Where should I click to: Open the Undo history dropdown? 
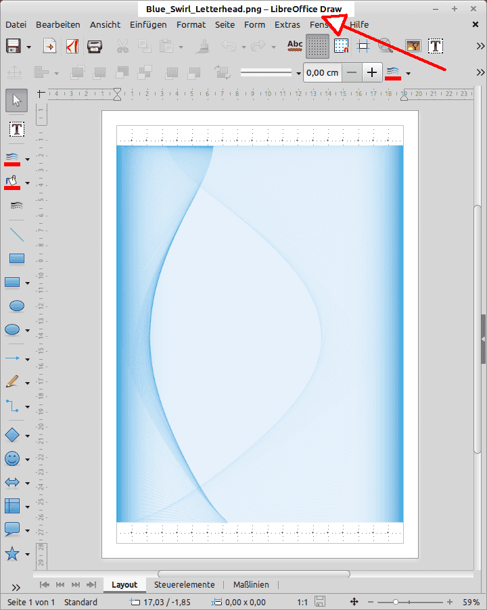243,47
